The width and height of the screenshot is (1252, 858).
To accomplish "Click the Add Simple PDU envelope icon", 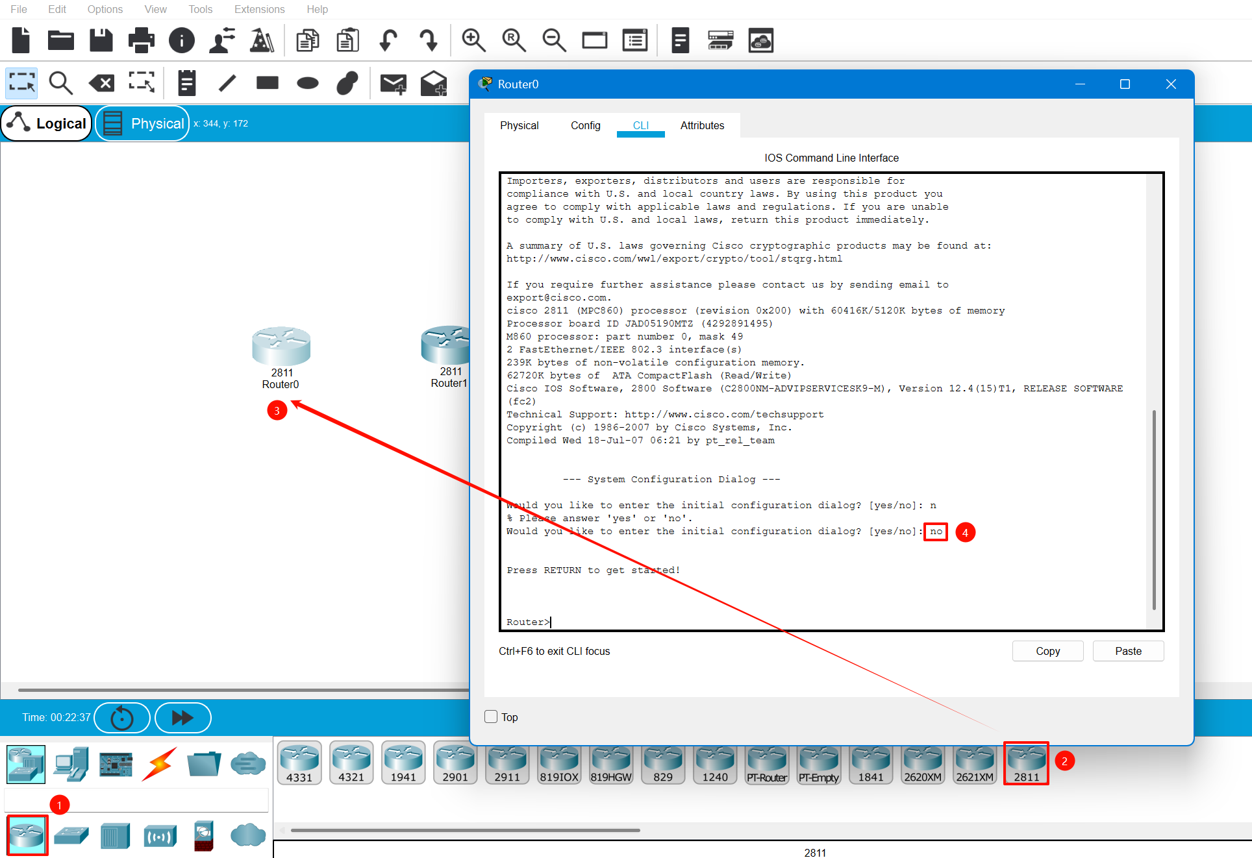I will pos(393,83).
